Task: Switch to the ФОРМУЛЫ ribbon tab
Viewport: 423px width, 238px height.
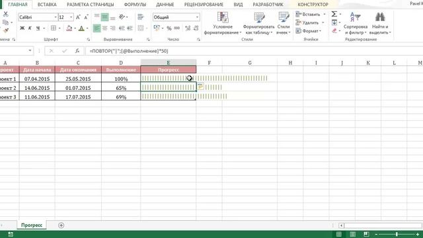Action: pyautogui.click(x=135, y=5)
